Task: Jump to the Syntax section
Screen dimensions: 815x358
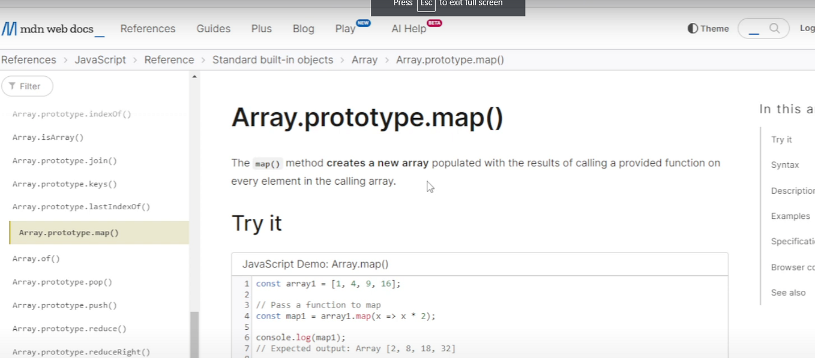Action: click(784, 164)
